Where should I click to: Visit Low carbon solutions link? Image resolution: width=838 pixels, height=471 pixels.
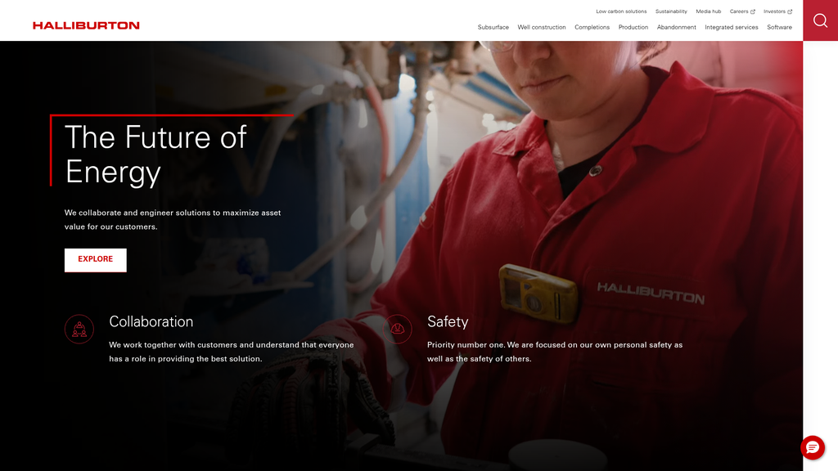(621, 11)
